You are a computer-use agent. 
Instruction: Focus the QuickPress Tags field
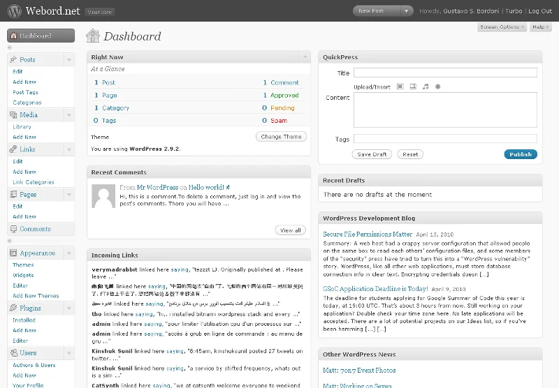click(445, 138)
